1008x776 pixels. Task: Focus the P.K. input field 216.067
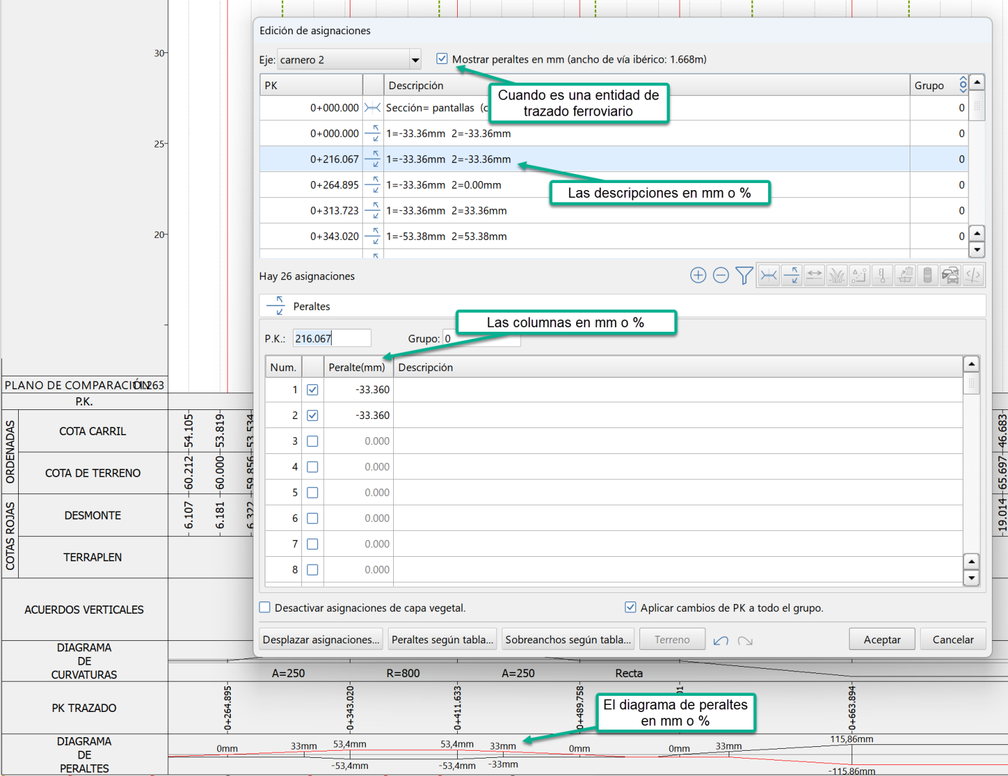click(x=332, y=338)
